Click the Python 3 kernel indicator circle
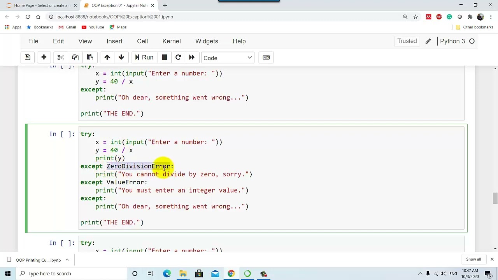This screenshot has height=280, width=498. (472, 41)
